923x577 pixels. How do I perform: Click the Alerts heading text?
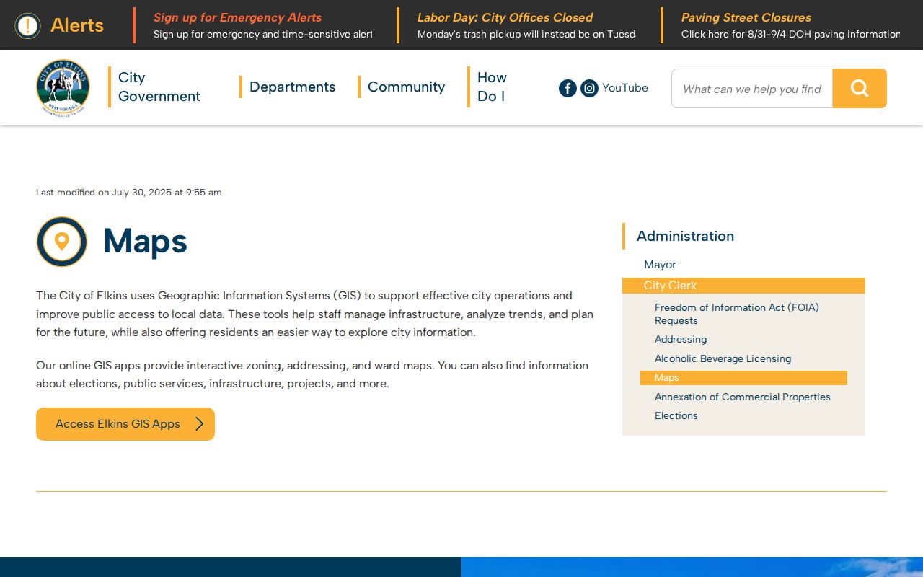pos(77,25)
